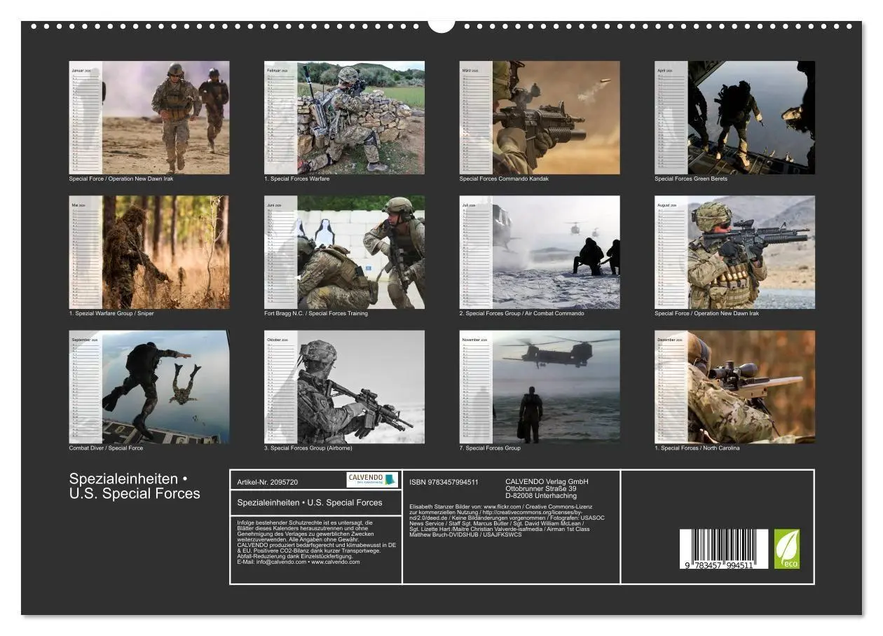Click '1. Special Forces / North Carolina' caption
This screenshot has width=883, height=636.
pos(697,448)
